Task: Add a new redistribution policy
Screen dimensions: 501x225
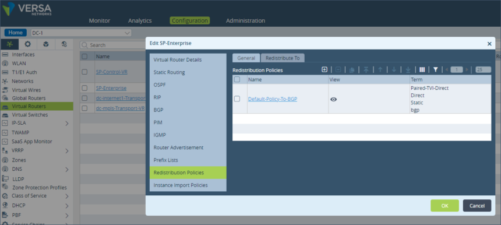Action: coord(324,70)
